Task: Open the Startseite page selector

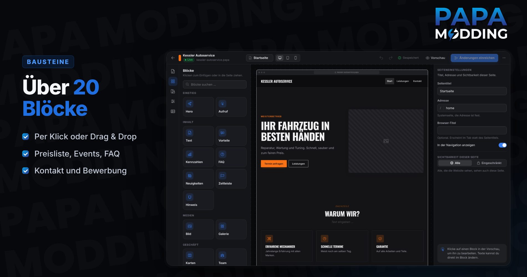Action: click(x=260, y=58)
